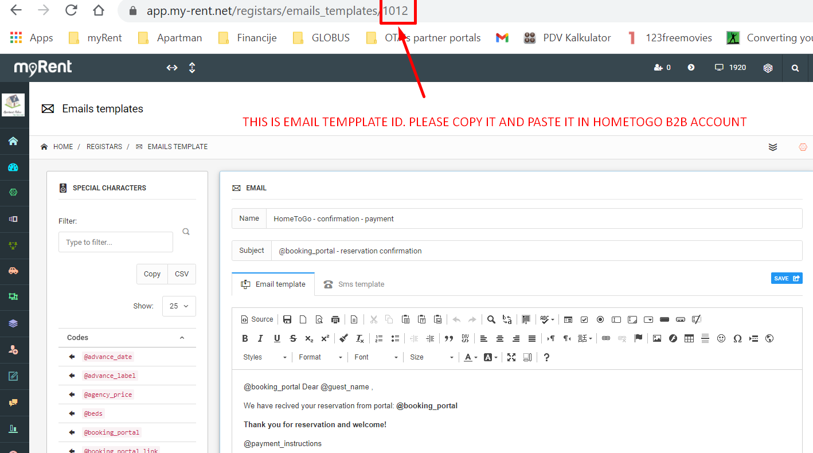Click the car icon in left sidebar

tap(13, 271)
